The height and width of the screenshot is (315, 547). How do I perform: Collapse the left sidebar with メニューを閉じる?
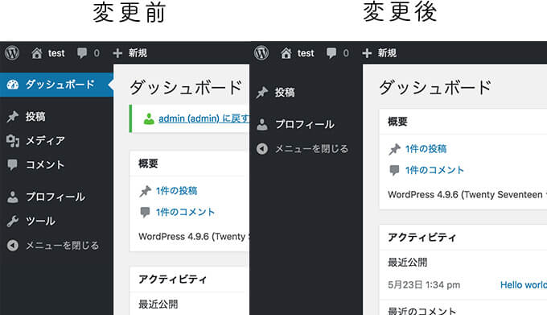tap(53, 246)
